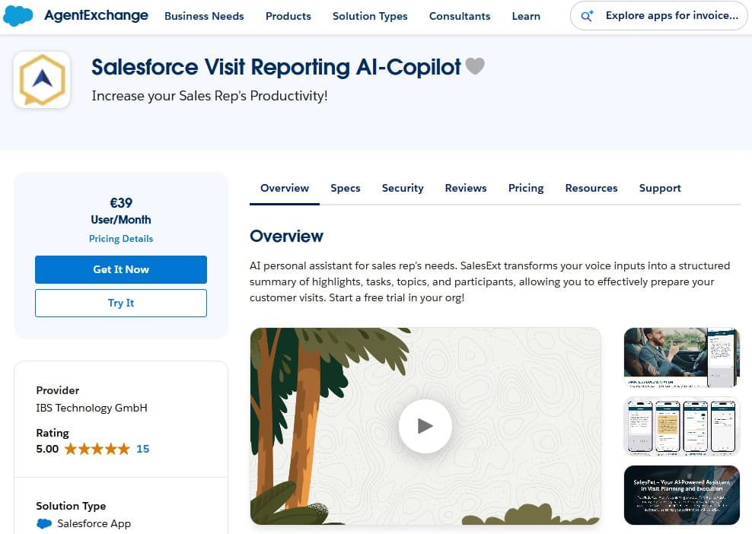Click the AgentExchange brand name

[96, 15]
